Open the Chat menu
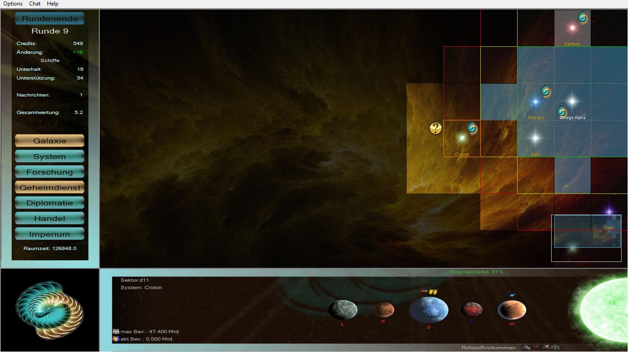Image resolution: width=628 pixels, height=352 pixels. coord(35,4)
